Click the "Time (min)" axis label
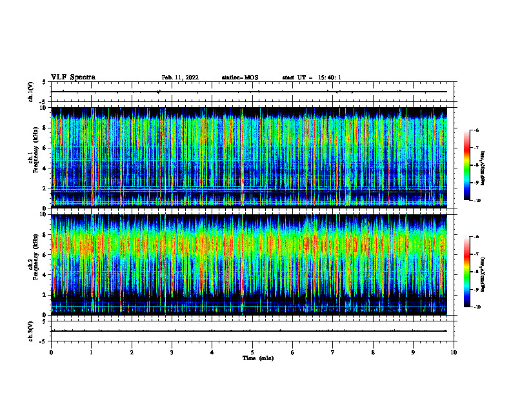This screenshot has width=511, height=395. point(258,358)
